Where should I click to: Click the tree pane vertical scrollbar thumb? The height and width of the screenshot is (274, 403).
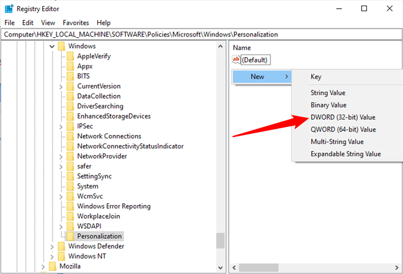(x=220, y=241)
